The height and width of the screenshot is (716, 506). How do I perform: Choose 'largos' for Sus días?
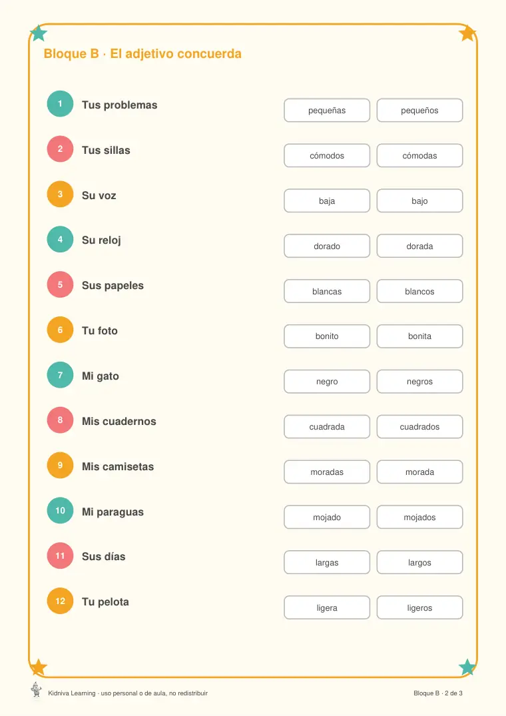(x=419, y=562)
